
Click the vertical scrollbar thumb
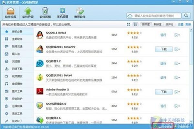coord(191,48)
